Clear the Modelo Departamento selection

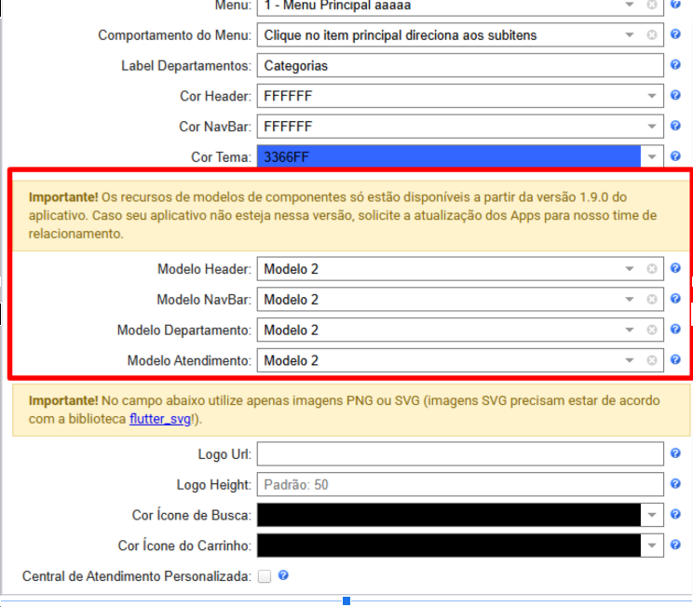point(652,330)
